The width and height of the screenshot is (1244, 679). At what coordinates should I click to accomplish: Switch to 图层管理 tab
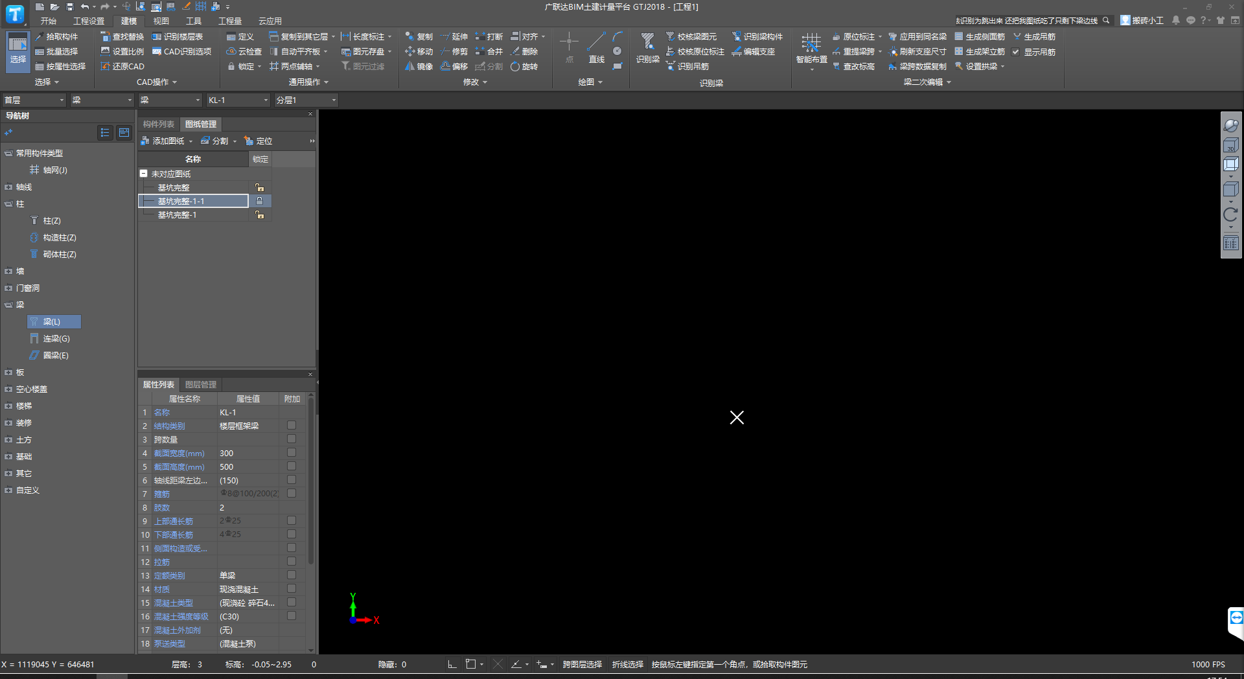[201, 385]
